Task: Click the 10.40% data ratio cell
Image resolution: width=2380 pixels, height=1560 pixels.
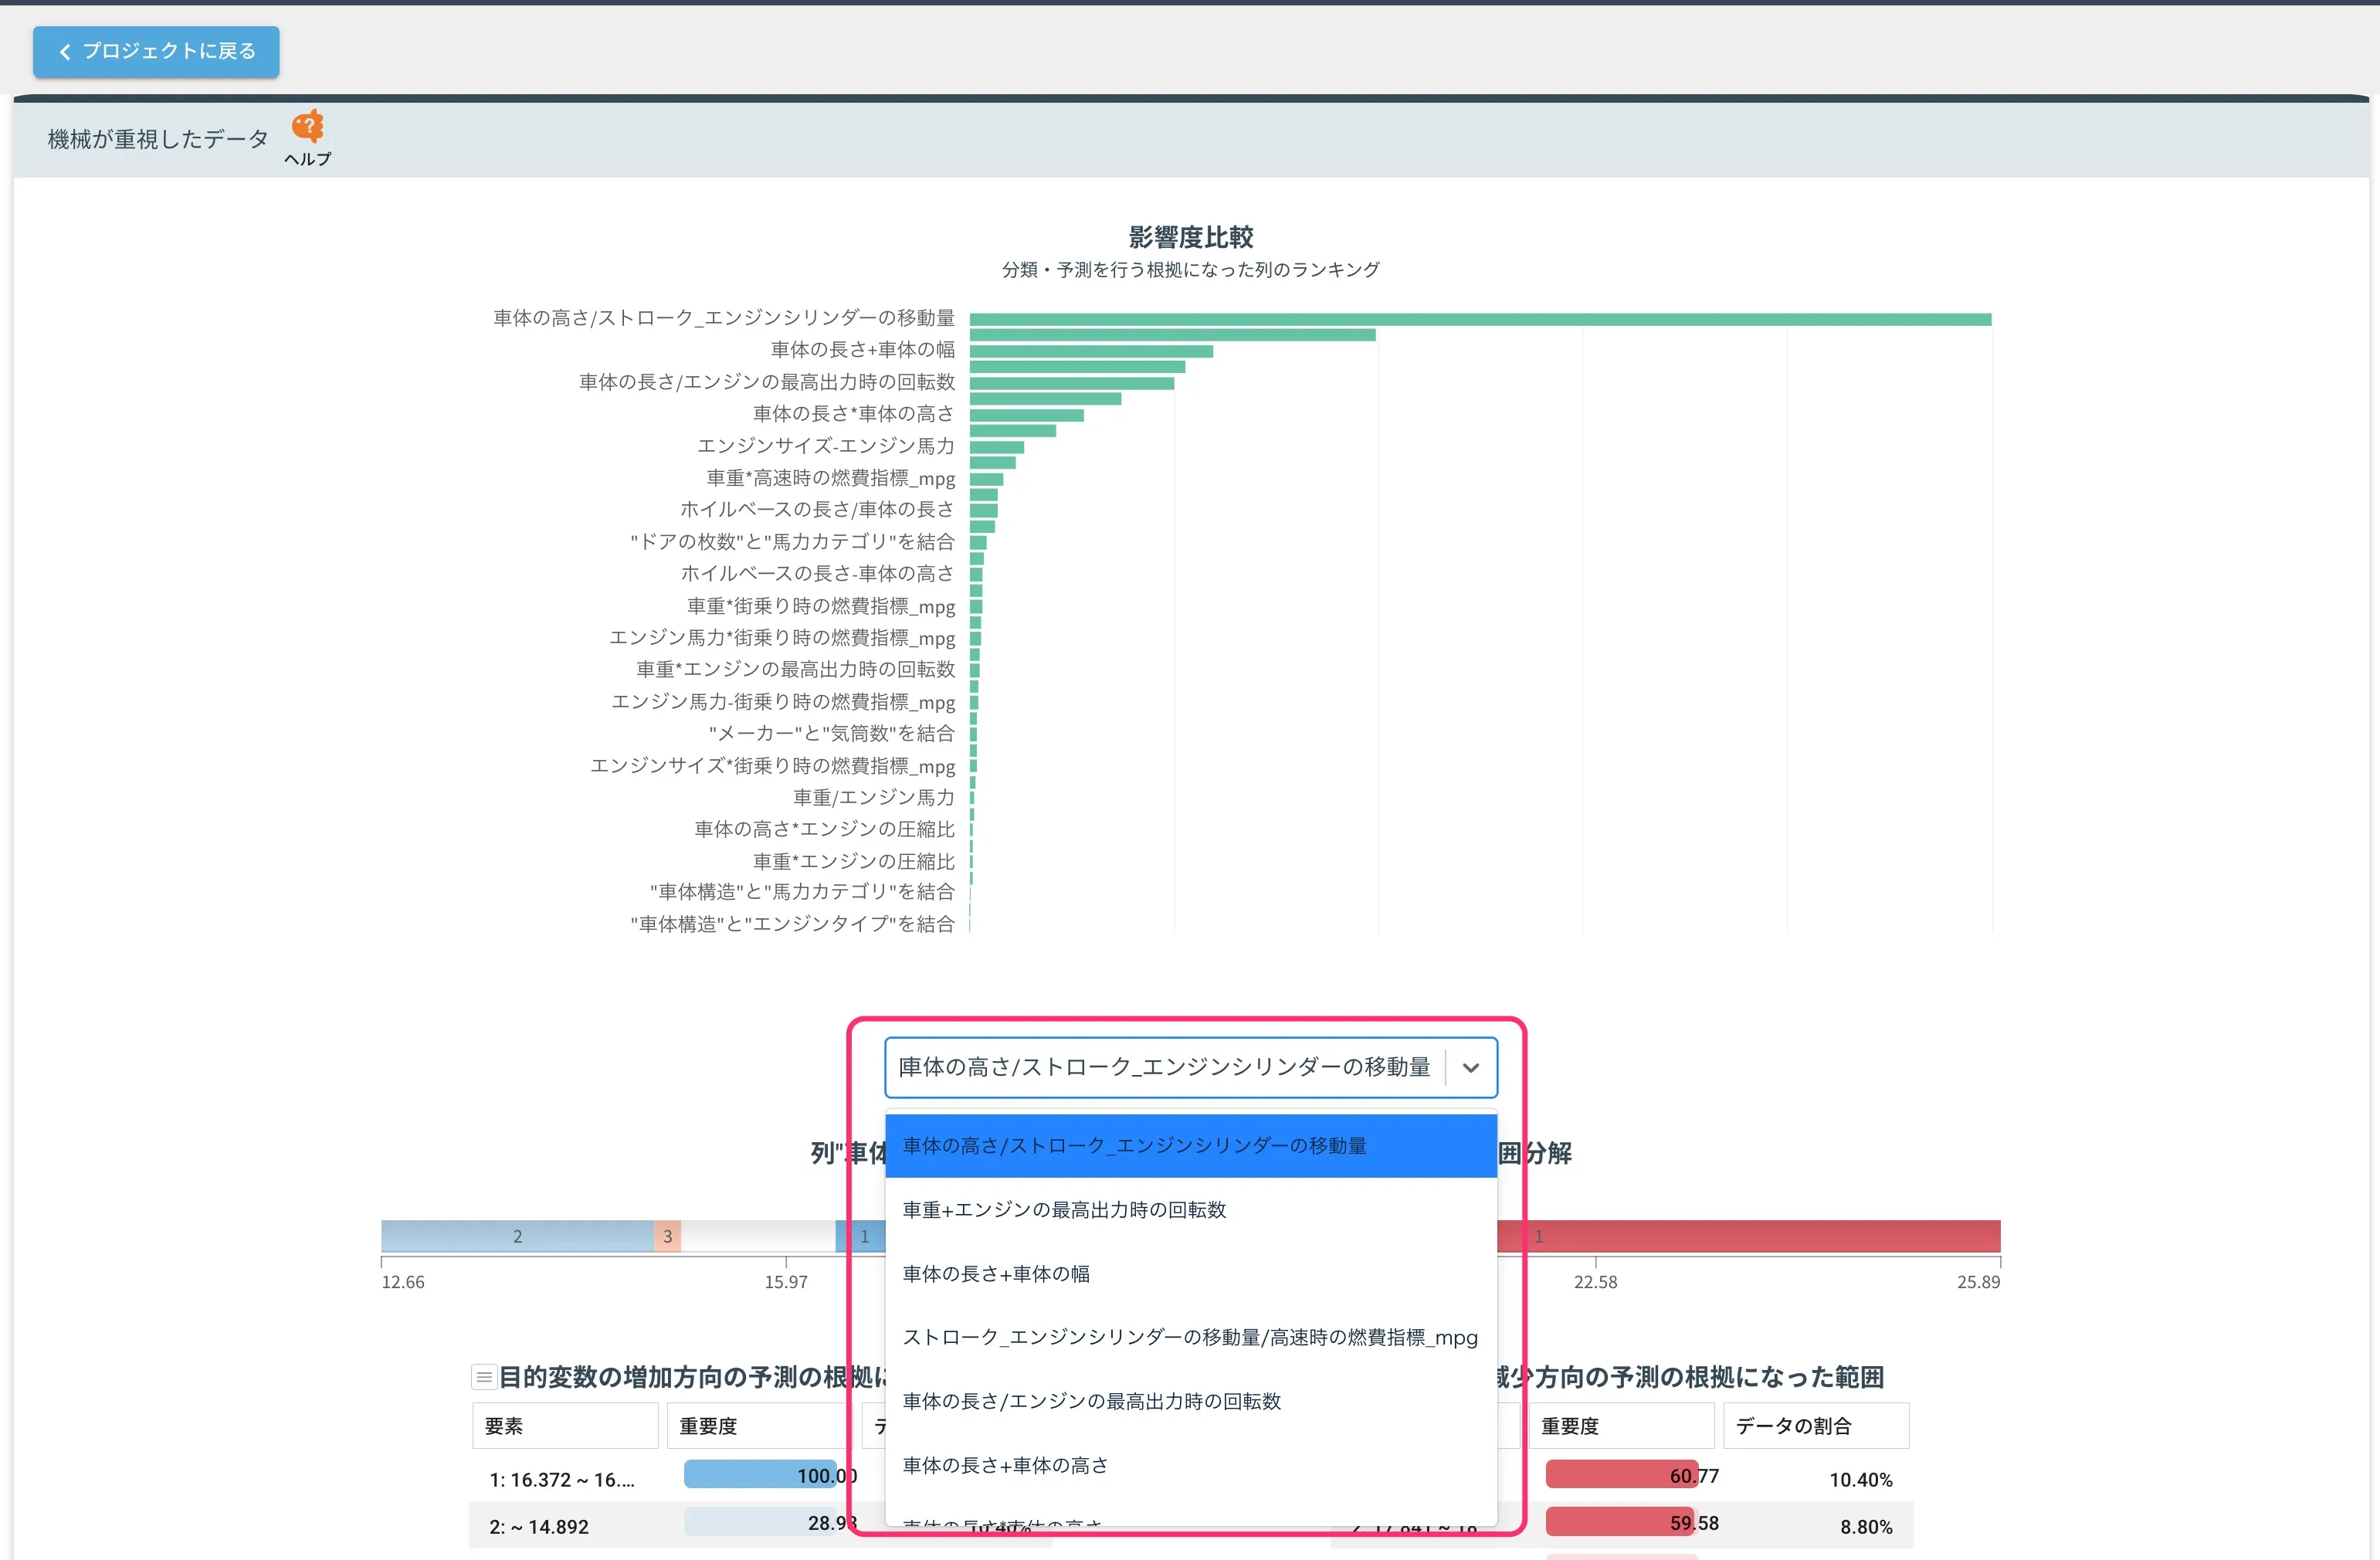Action: coord(1860,1480)
